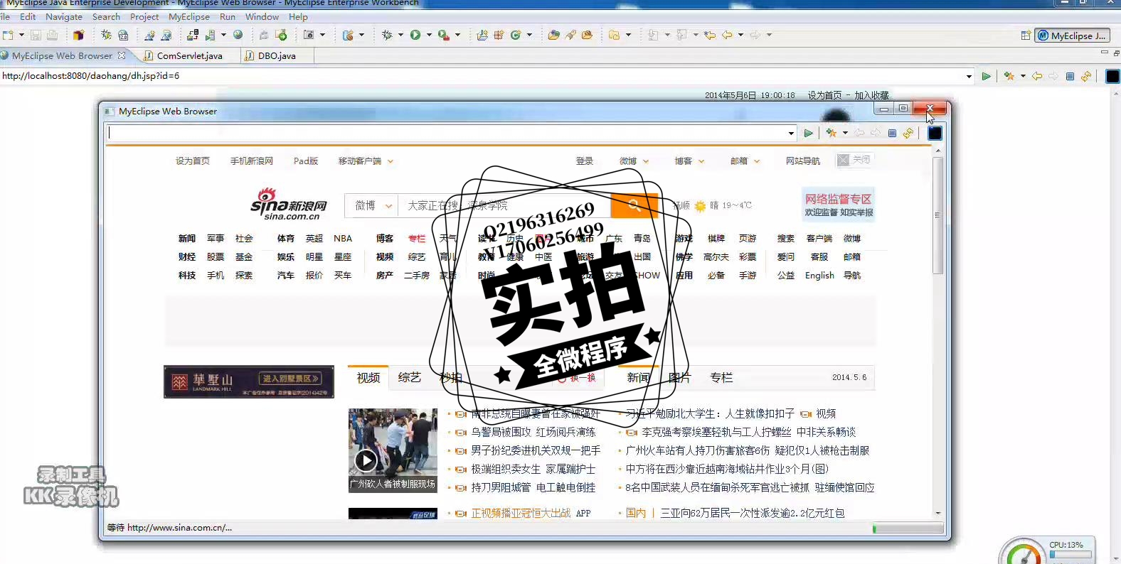The image size is (1121, 564).
Task: Click the orange Sina search magnifier button
Action: pos(634,205)
